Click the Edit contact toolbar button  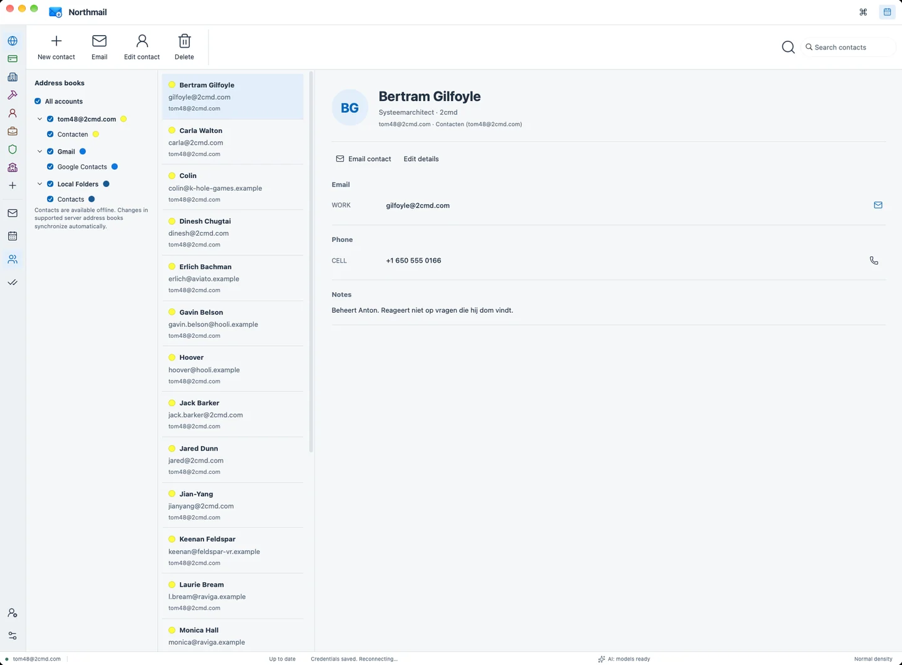[142, 48]
